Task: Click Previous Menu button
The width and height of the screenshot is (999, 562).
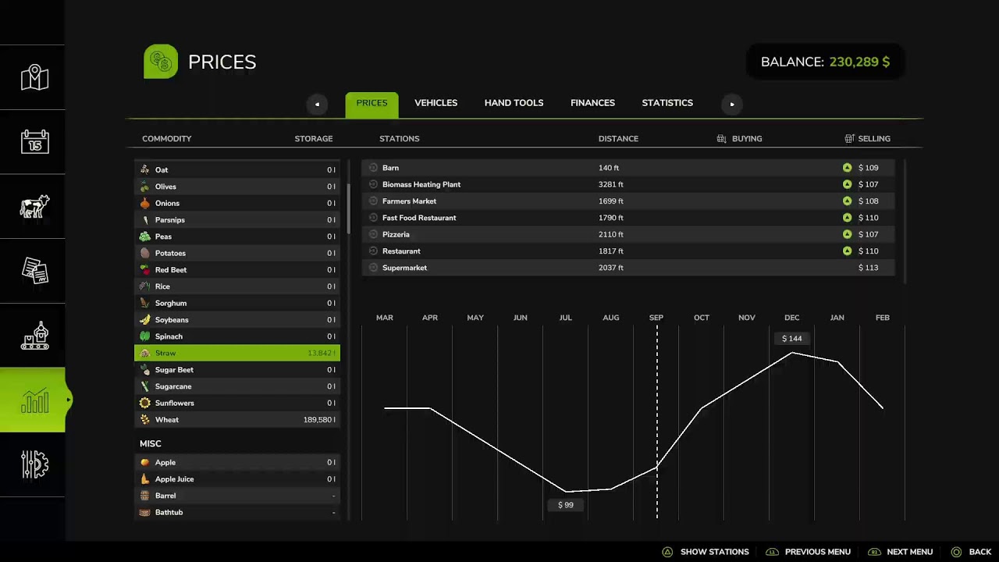Action: pyautogui.click(x=808, y=552)
